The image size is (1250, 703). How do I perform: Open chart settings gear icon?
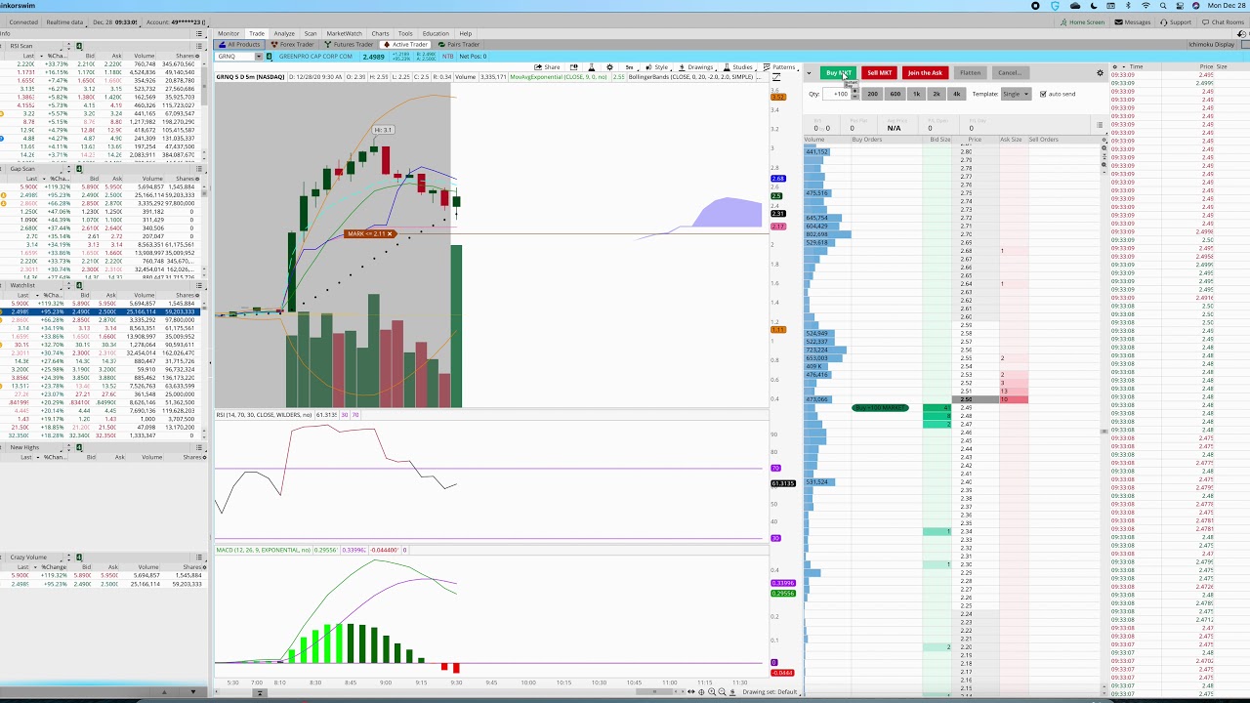pyautogui.click(x=609, y=67)
